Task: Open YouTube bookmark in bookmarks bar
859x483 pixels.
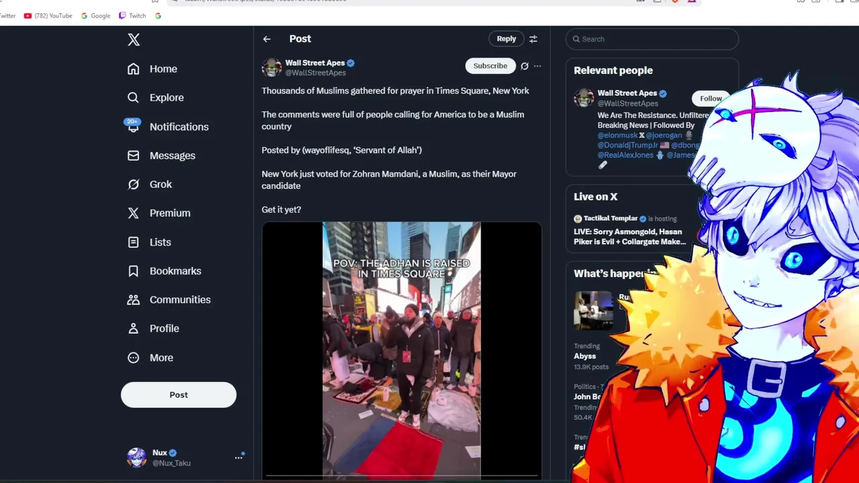Action: (48, 15)
